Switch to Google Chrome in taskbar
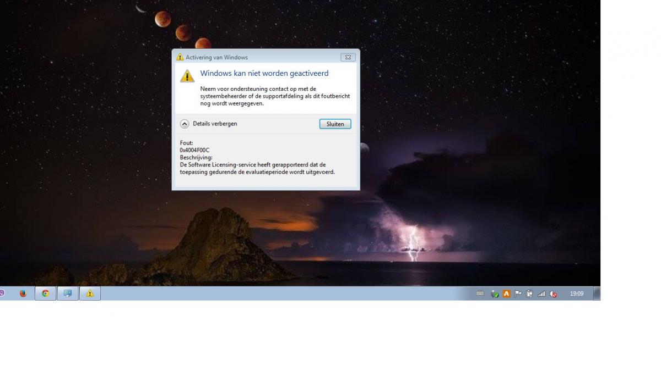The height and width of the screenshot is (371, 661). 46,294
